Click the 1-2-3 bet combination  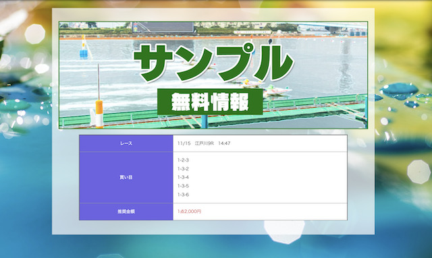click(183, 160)
